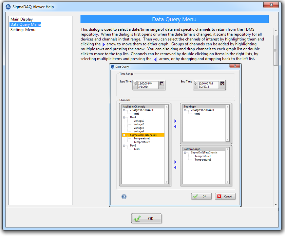Click the Bottom Graph list header
The height and width of the screenshot is (236, 285).
coord(204,149)
